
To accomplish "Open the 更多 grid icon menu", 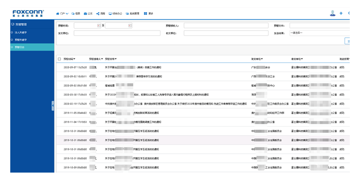I will click(148, 14).
